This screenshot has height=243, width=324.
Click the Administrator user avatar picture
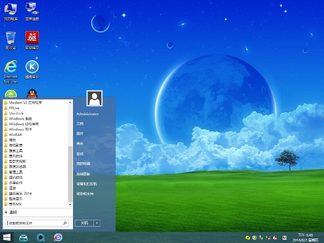click(x=94, y=98)
